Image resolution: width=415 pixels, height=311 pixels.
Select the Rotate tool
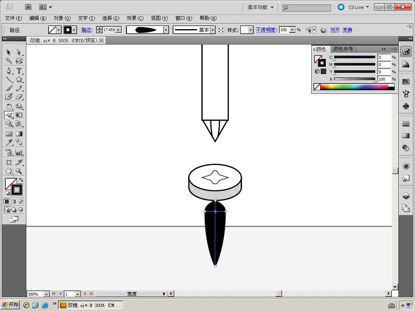pos(9,107)
